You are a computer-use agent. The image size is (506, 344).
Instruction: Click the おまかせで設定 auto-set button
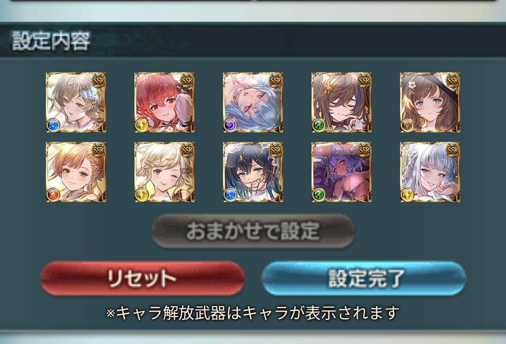pyautogui.click(x=253, y=231)
